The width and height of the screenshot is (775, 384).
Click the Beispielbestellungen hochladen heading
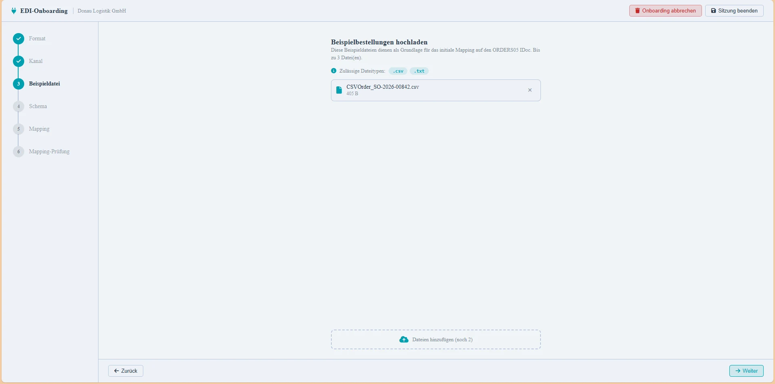point(379,42)
